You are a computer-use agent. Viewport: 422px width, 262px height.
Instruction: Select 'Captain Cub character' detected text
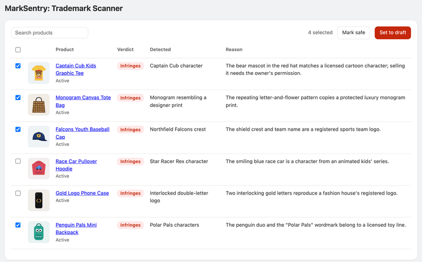(176, 66)
